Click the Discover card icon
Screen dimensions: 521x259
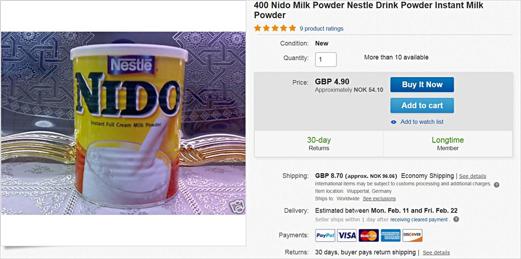pos(412,235)
